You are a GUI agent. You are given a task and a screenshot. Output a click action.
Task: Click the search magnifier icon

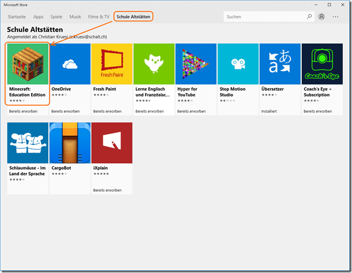[x=309, y=17]
